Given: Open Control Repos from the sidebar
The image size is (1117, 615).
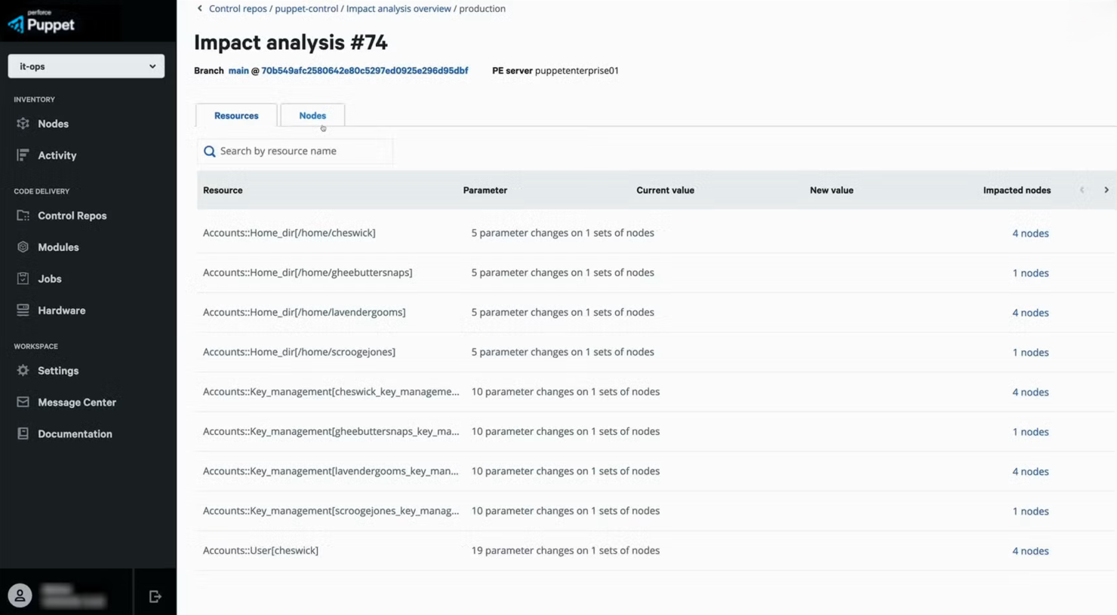Looking at the screenshot, I should (x=23, y=216).
